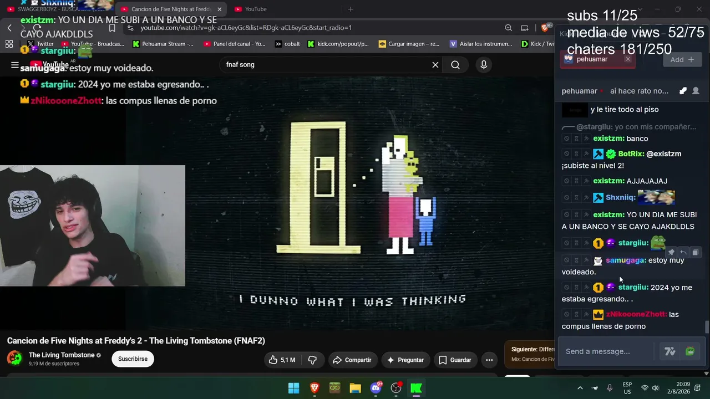Screen dimensions: 710x399
Task: Open Brave browser from the taskbar
Action: click(x=315, y=388)
